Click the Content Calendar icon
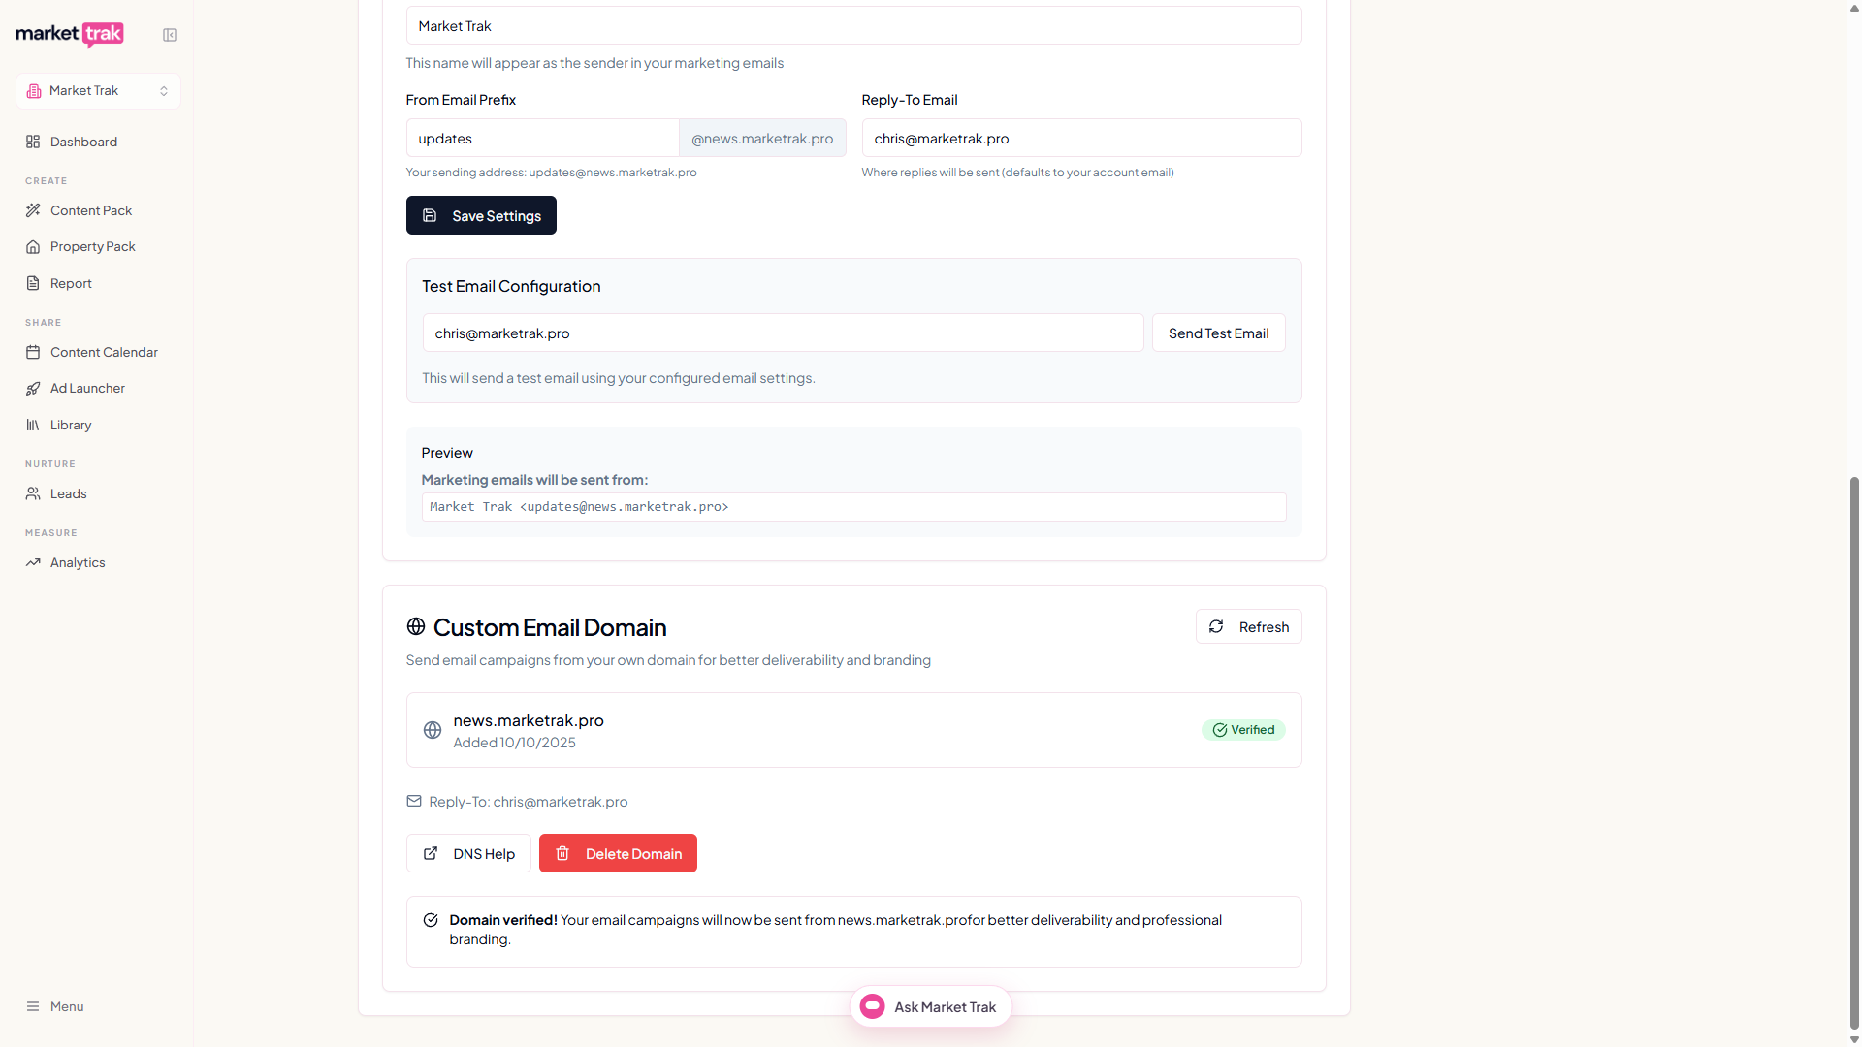 33,352
